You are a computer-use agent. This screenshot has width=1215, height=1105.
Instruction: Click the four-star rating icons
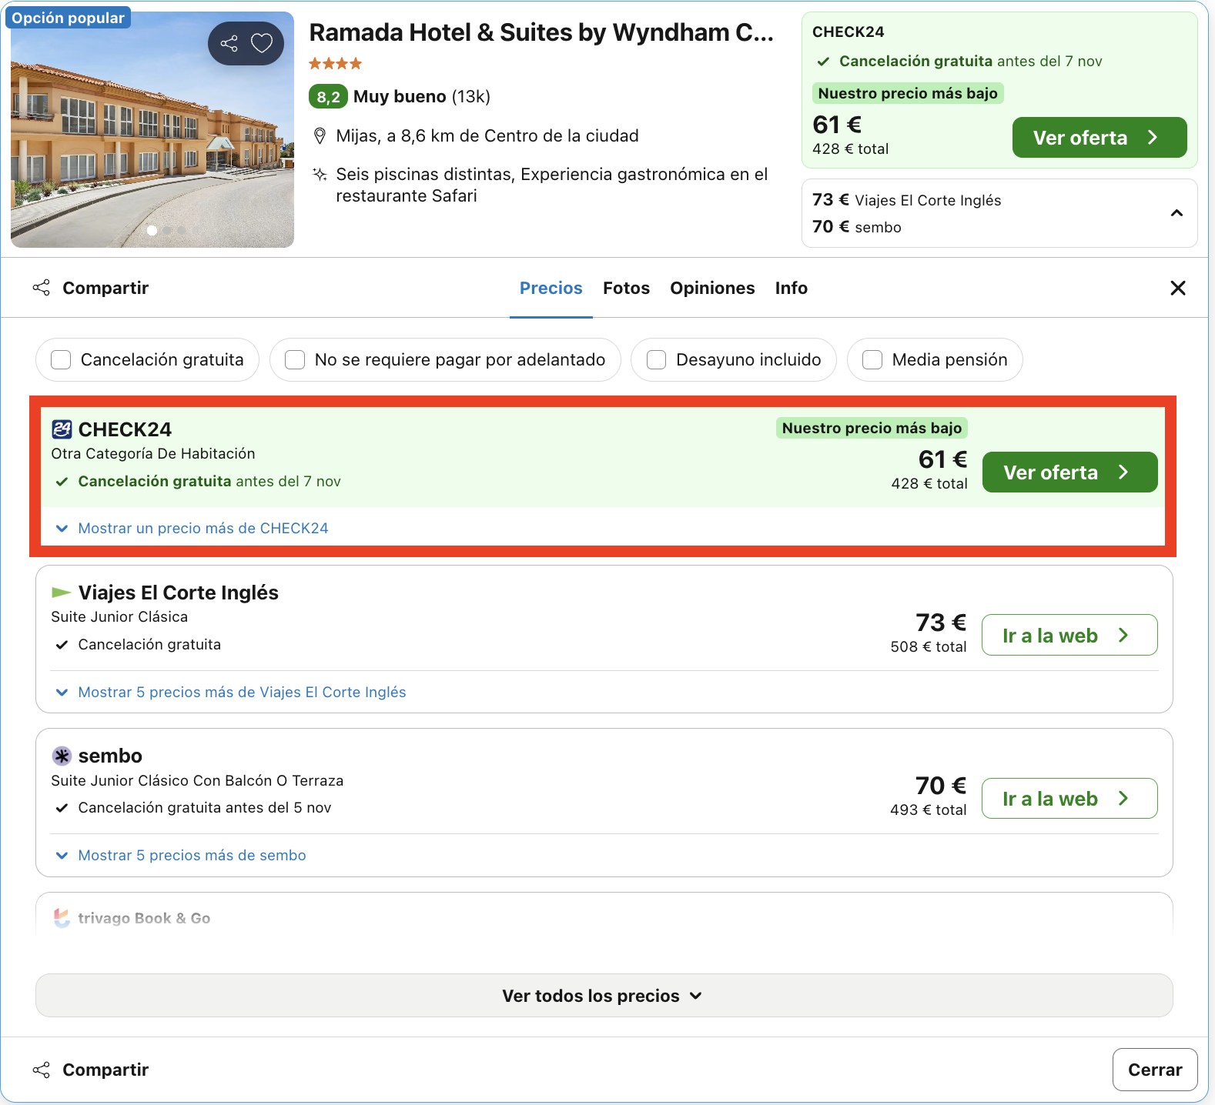click(x=335, y=64)
